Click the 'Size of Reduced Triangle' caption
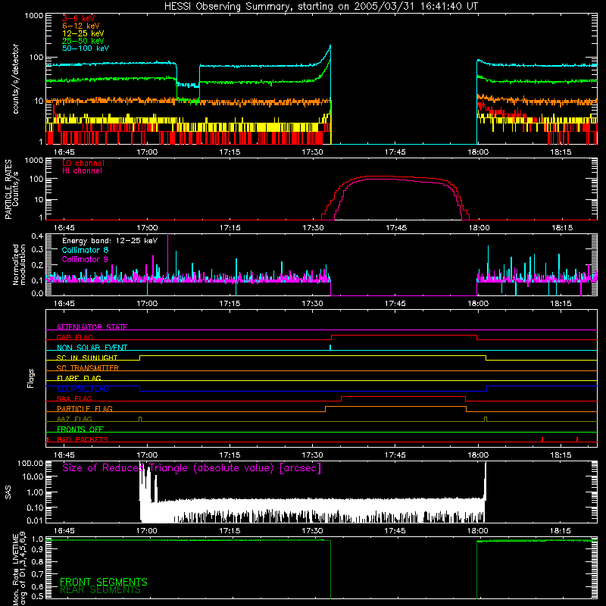Image resolution: width=606 pixels, height=606 pixels. [192, 468]
